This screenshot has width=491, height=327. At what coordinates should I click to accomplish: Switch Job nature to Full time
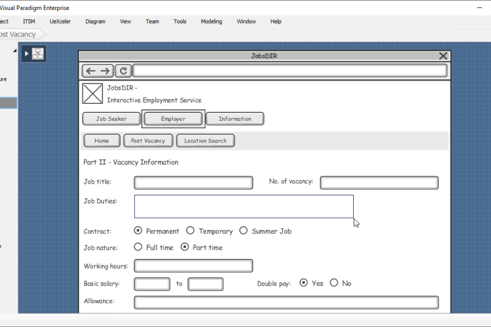pyautogui.click(x=138, y=247)
